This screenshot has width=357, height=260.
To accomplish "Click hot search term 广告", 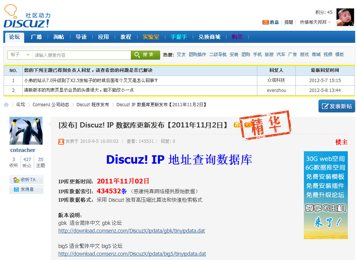I will click(292, 55).
